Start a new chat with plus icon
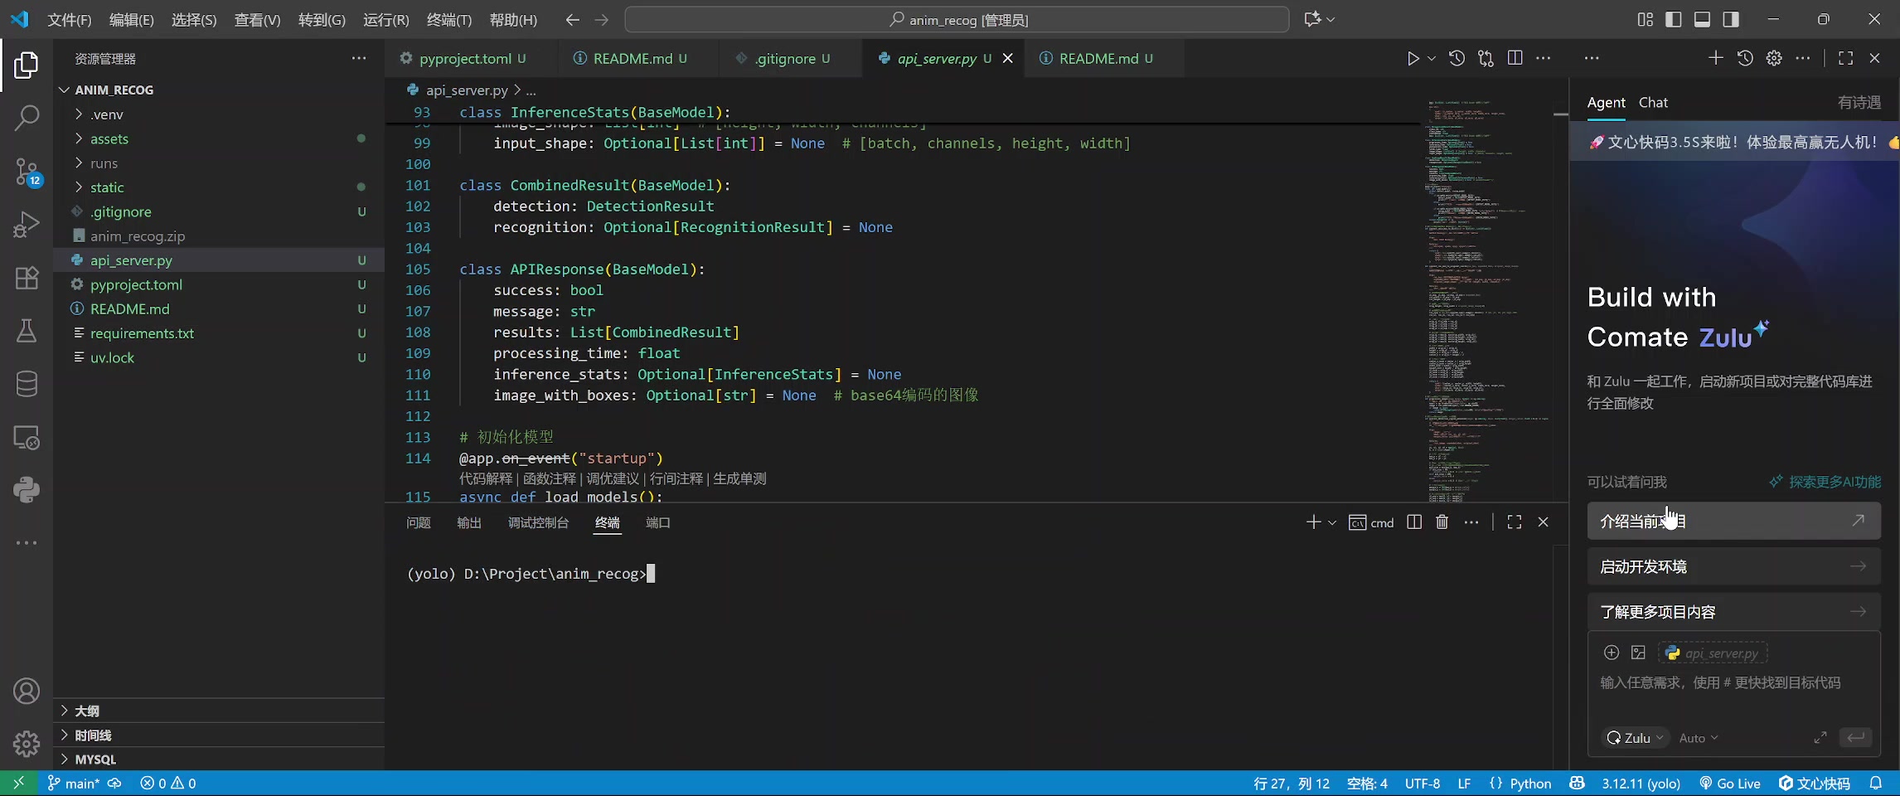Viewport: 1900px width, 796px height. [x=1716, y=58]
